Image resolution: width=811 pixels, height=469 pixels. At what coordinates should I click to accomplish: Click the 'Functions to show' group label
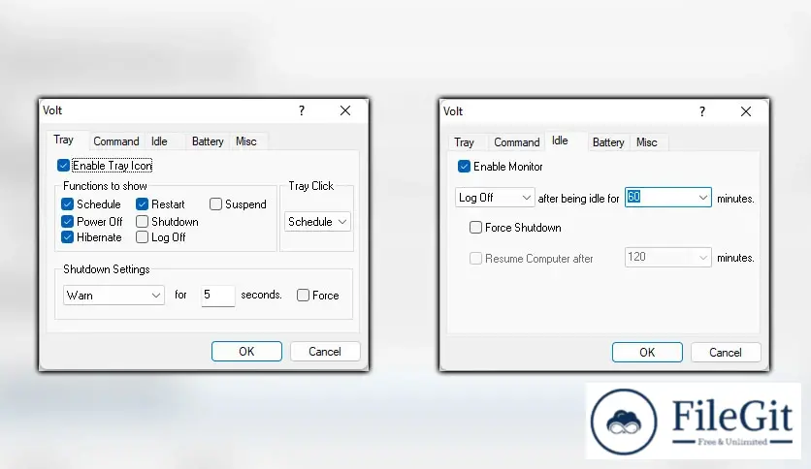(x=105, y=186)
